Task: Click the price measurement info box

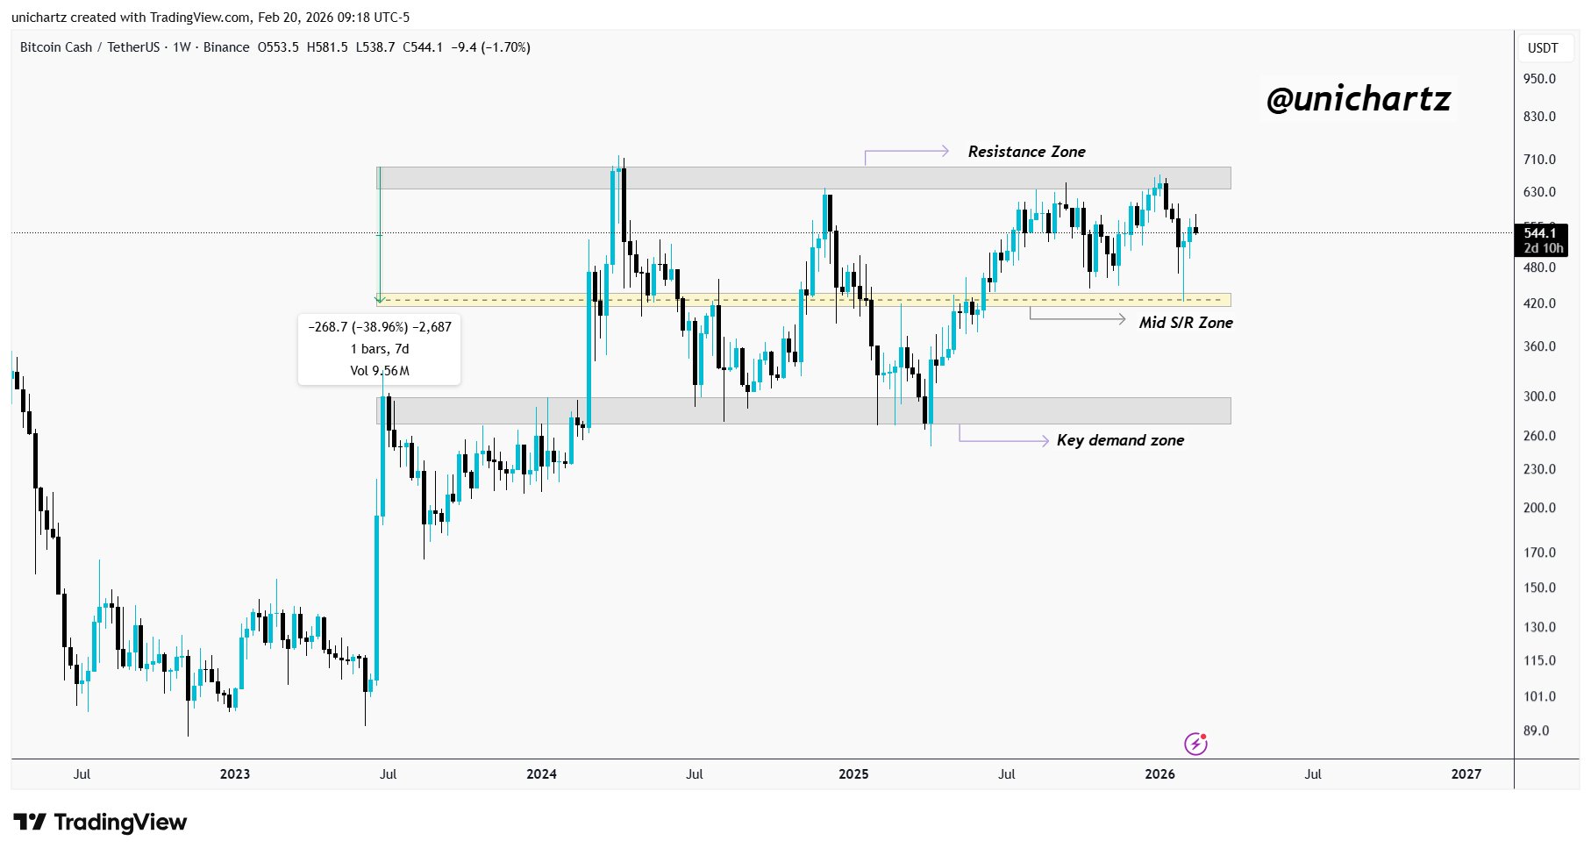Action: click(x=379, y=349)
